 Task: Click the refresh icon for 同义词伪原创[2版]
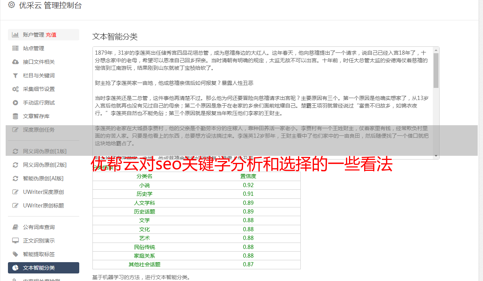[x=15, y=165]
